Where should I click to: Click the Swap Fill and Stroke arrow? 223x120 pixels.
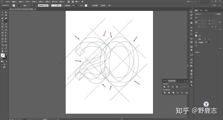coord(7,54)
